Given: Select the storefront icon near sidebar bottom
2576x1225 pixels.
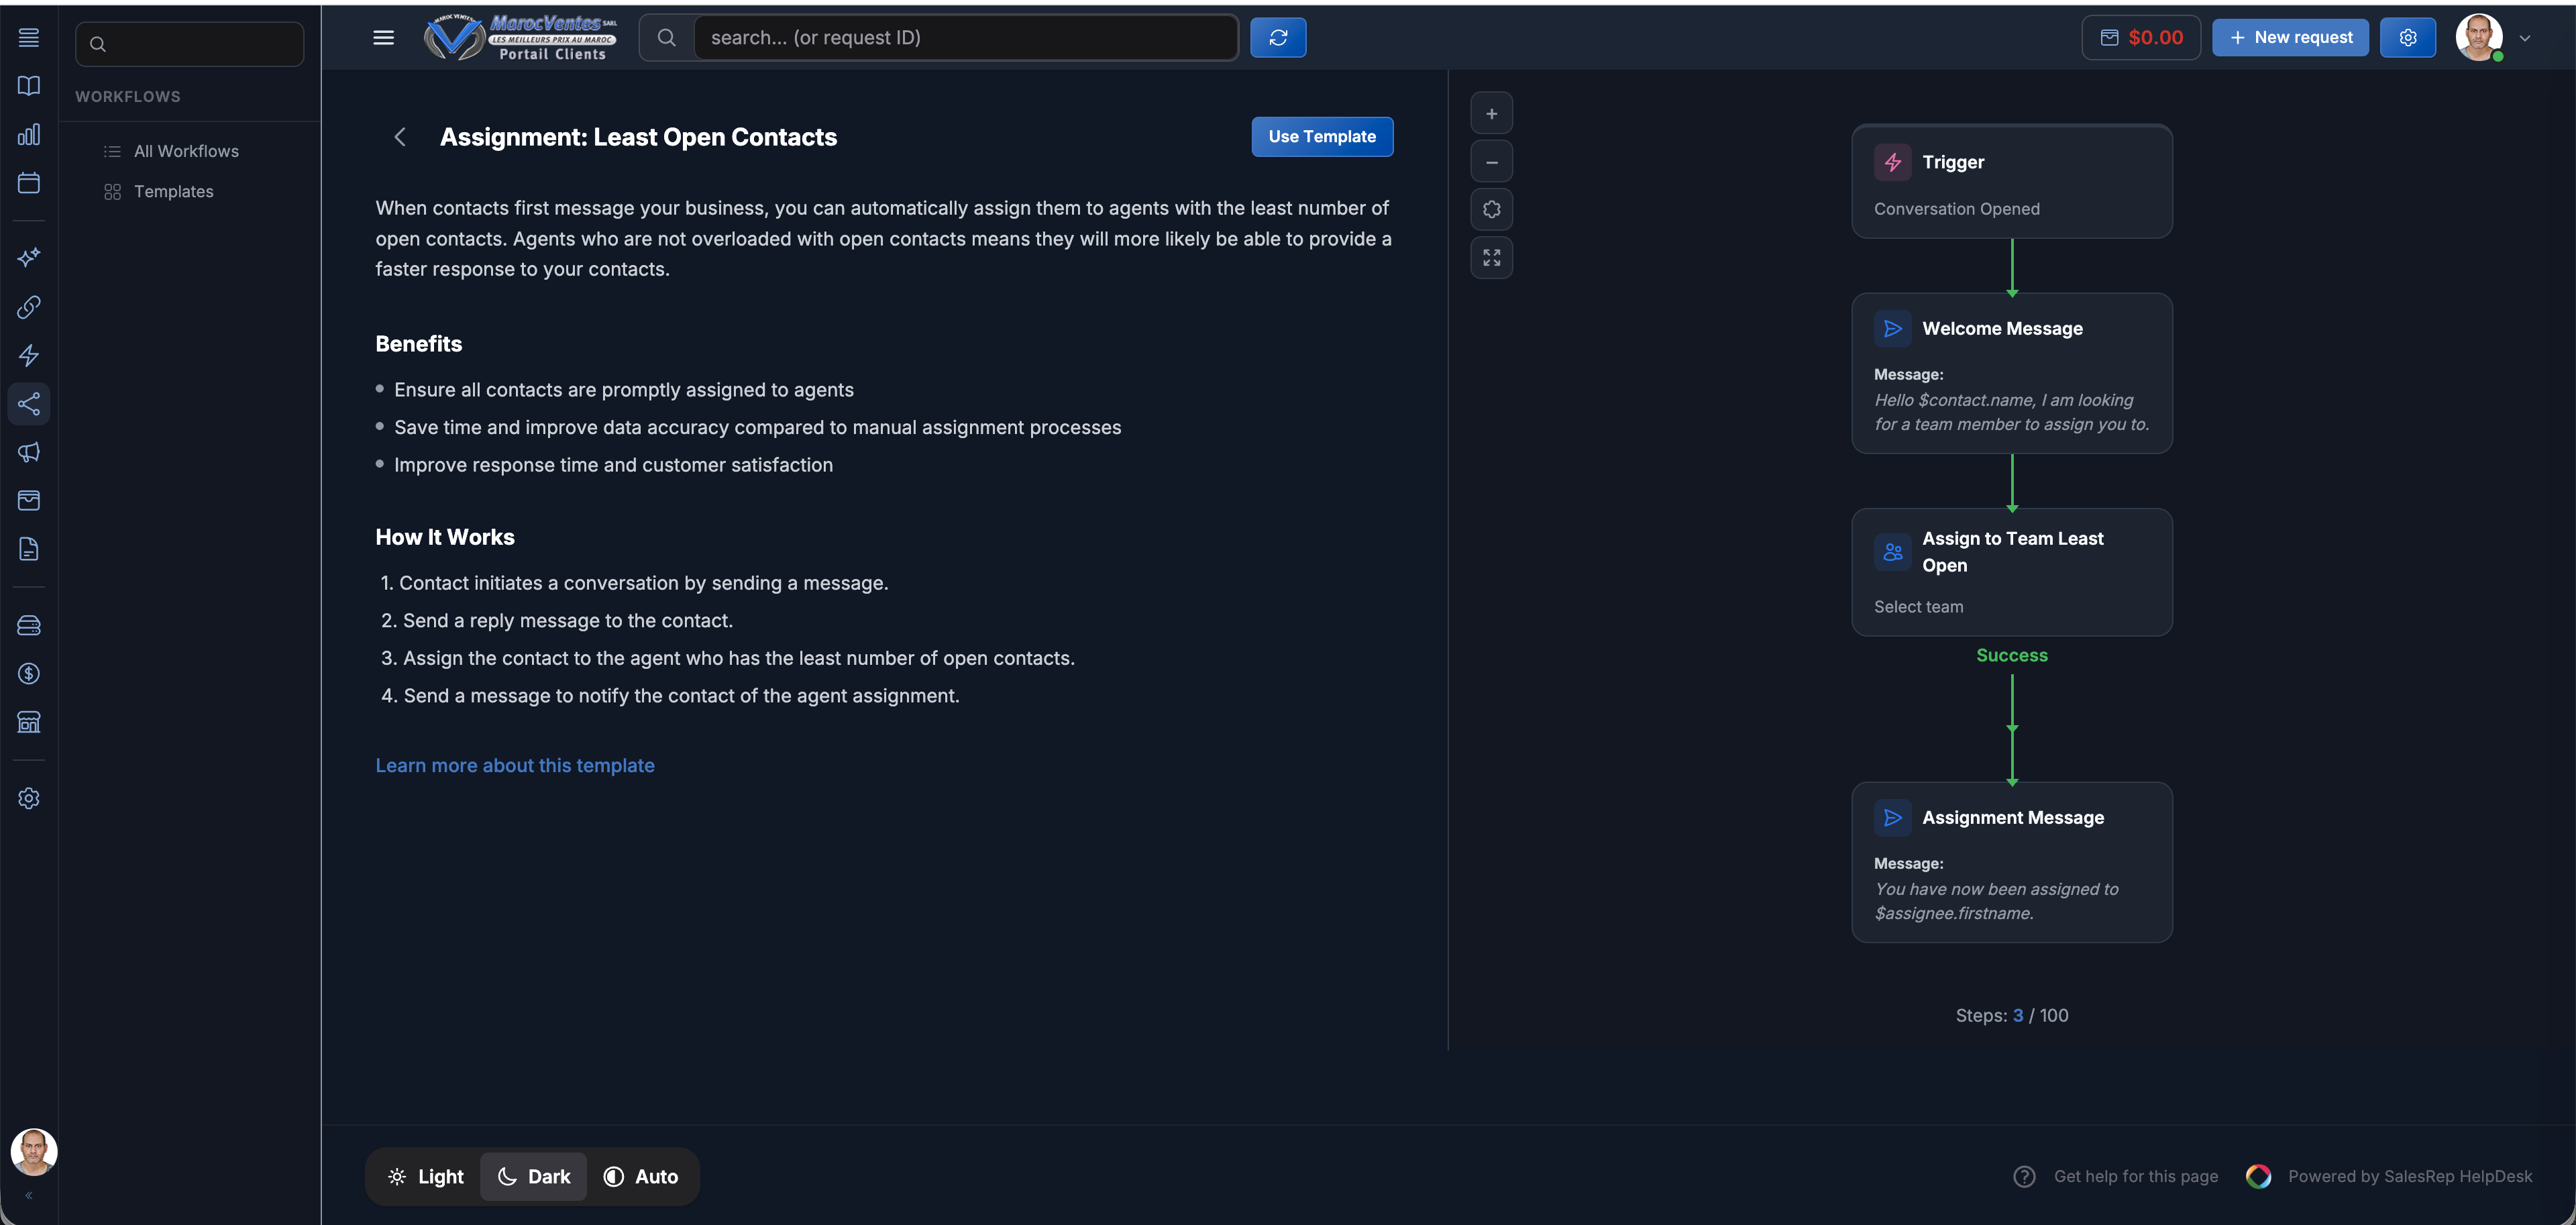Looking at the screenshot, I should [29, 722].
